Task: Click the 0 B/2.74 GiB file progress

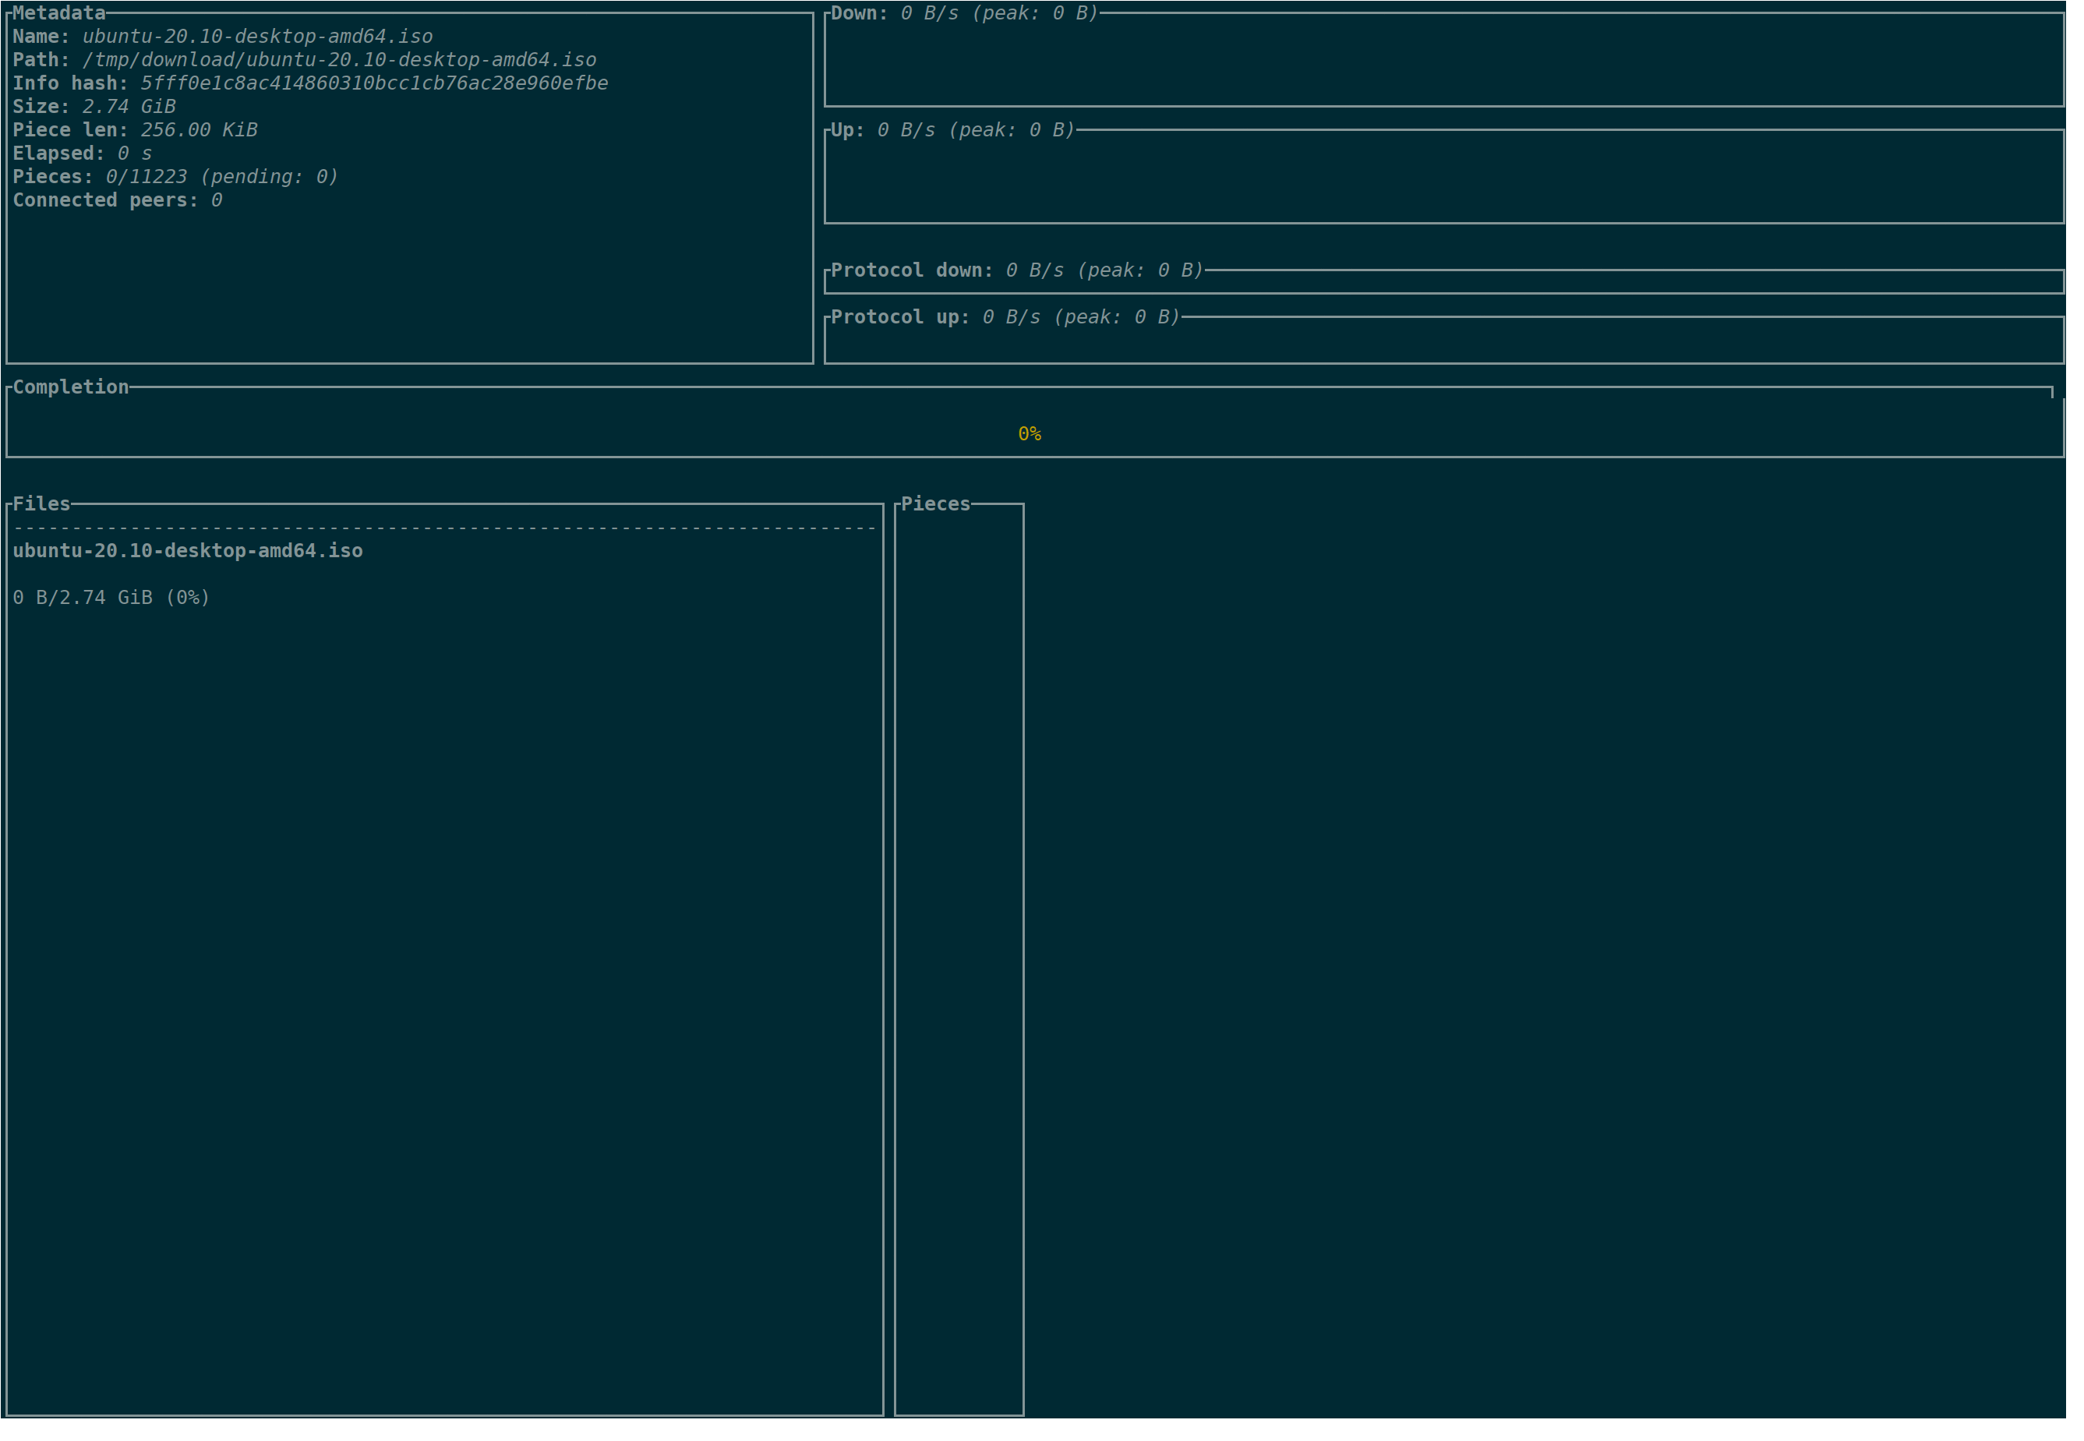Action: [111, 598]
